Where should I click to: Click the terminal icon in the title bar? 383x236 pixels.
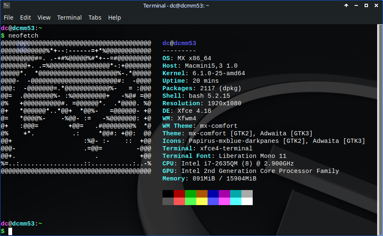7,5
